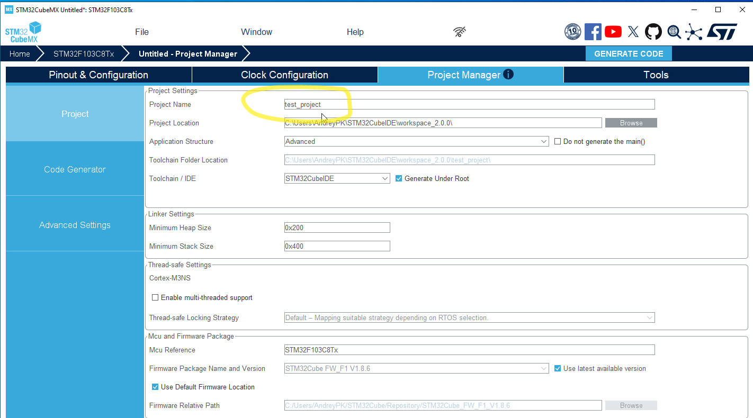Click the Minimum Stack Size field
Image resolution: width=753 pixels, height=418 pixels.
pyautogui.click(x=337, y=246)
